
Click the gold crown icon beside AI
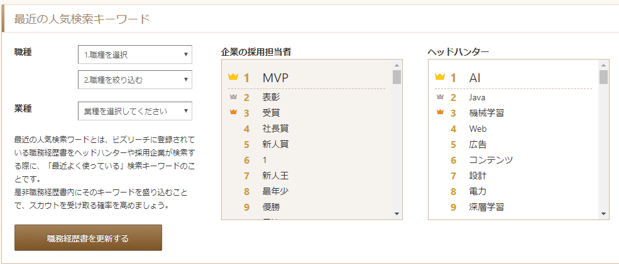pyautogui.click(x=440, y=77)
